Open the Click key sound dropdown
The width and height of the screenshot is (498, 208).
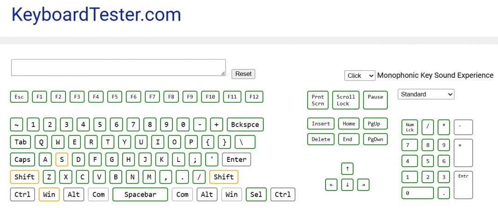[360, 75]
